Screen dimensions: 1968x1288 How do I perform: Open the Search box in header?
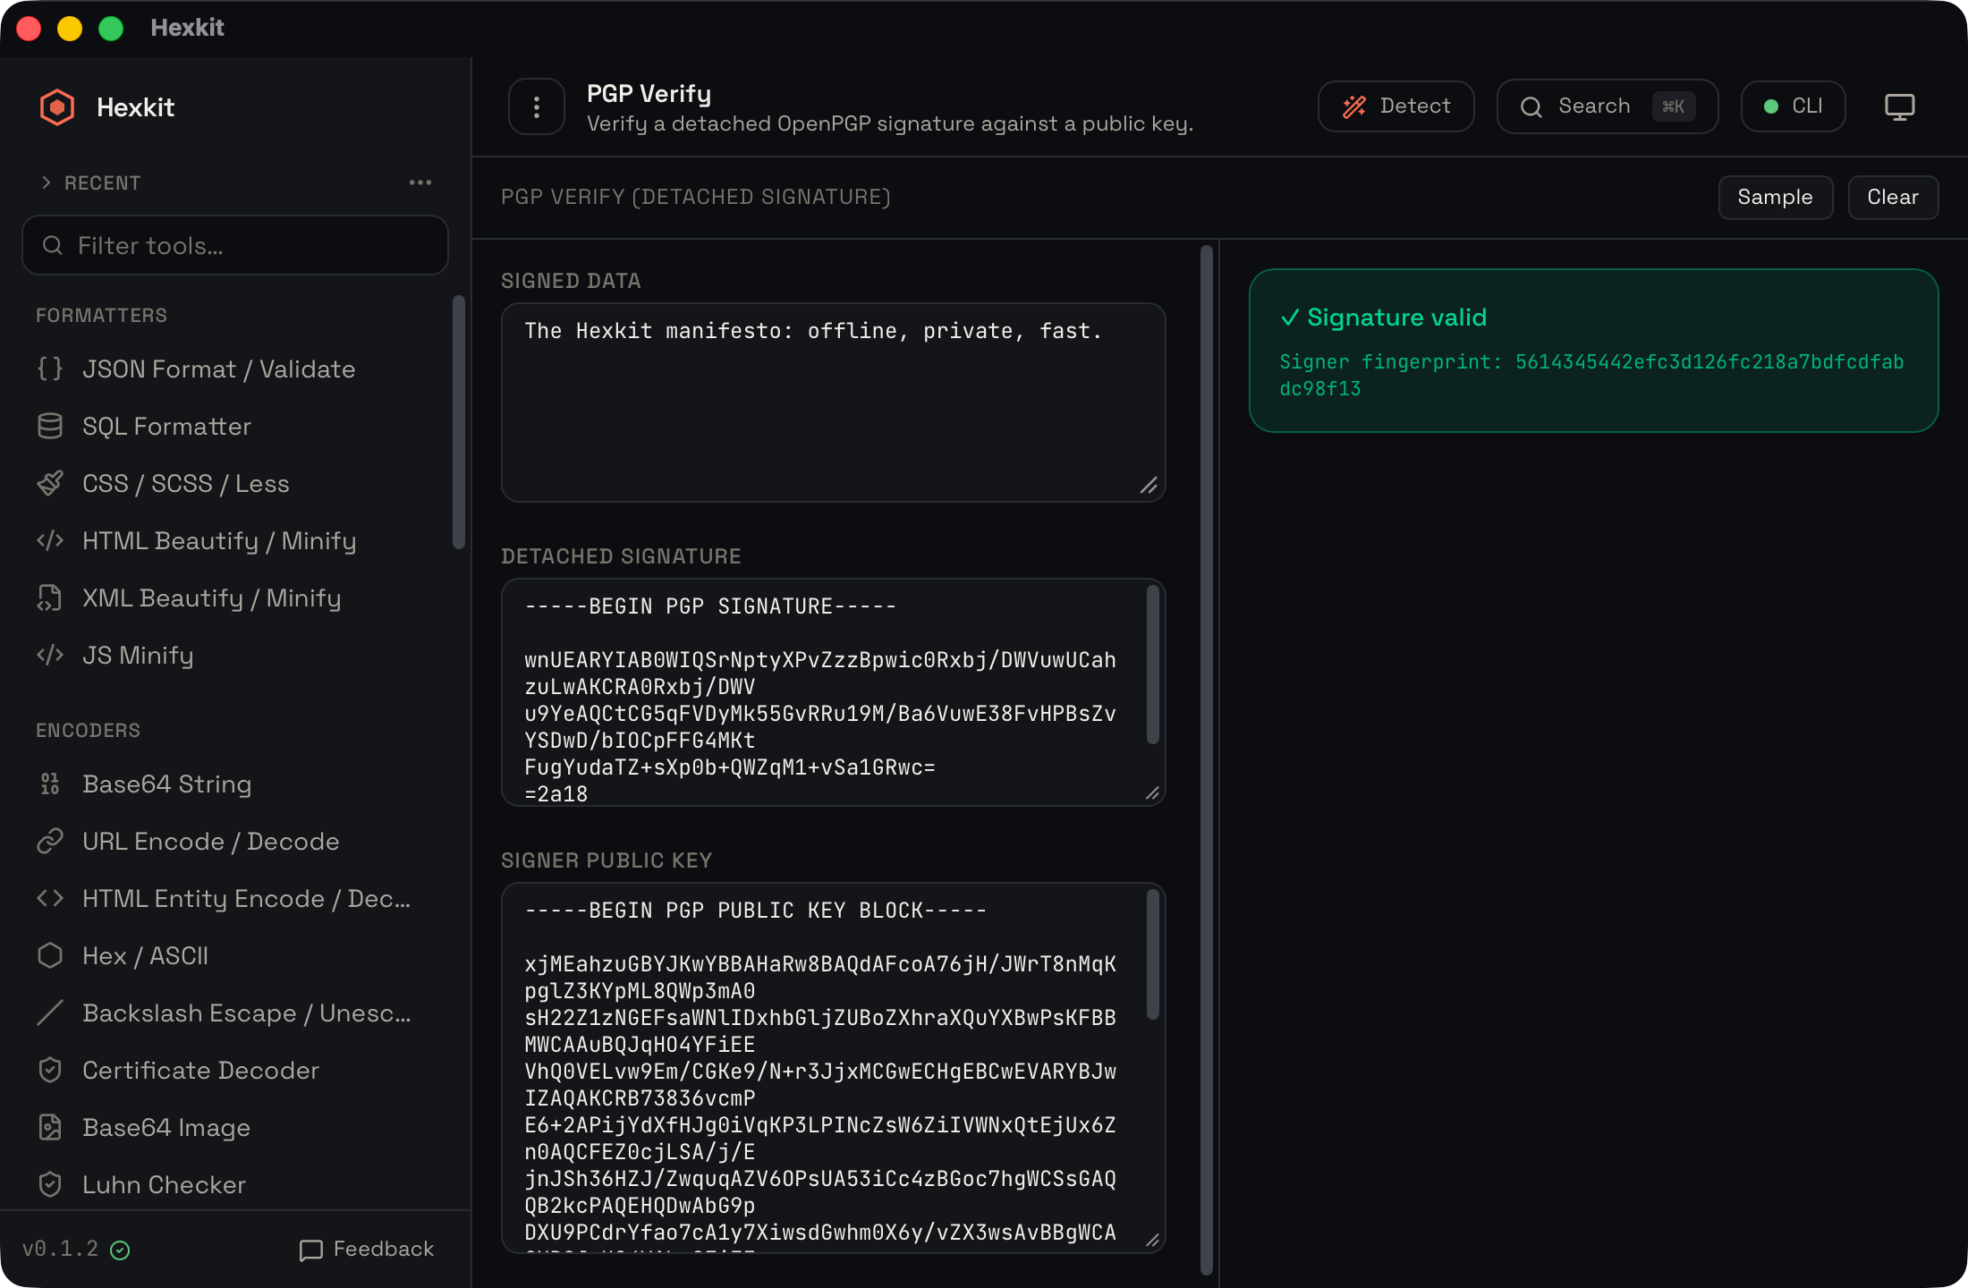point(1607,106)
